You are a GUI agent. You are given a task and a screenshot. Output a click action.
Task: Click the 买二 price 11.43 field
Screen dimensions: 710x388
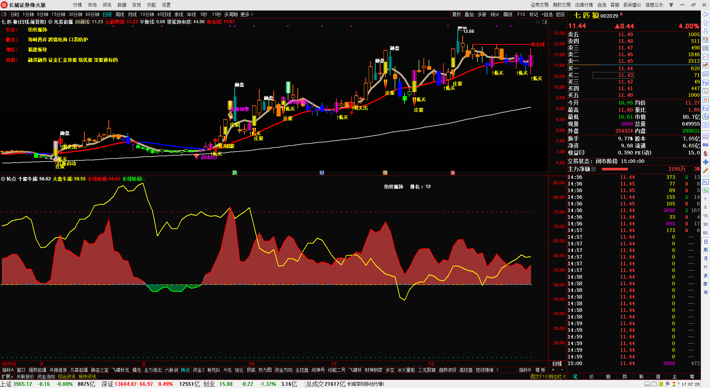613,75
